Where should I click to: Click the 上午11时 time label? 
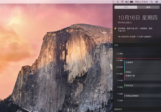pos(119,67)
